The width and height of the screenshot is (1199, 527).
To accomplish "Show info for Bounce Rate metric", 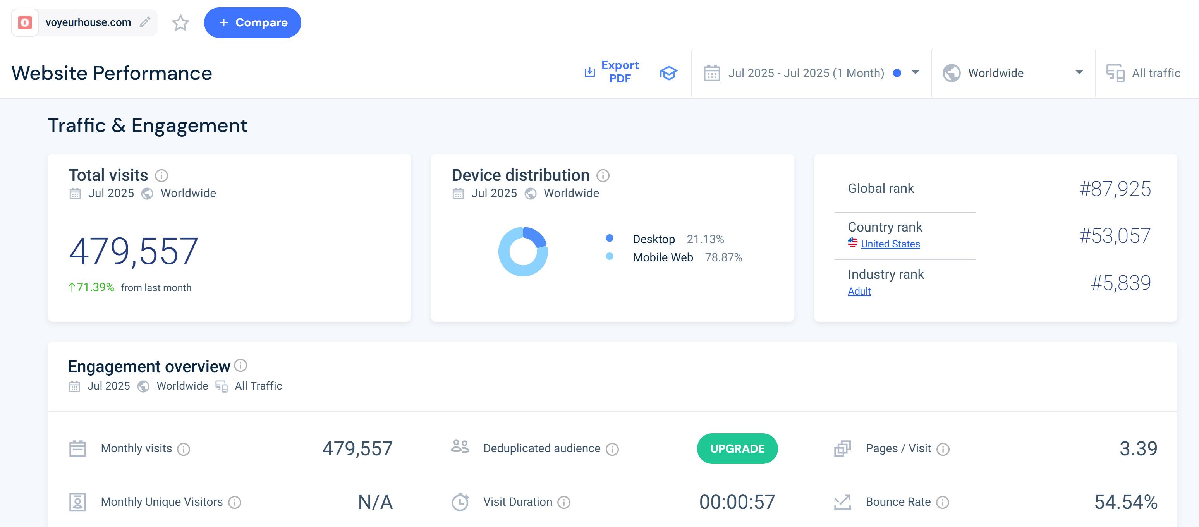I will (943, 502).
